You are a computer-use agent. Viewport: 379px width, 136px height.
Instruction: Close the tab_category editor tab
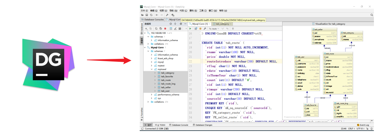pos(231,24)
